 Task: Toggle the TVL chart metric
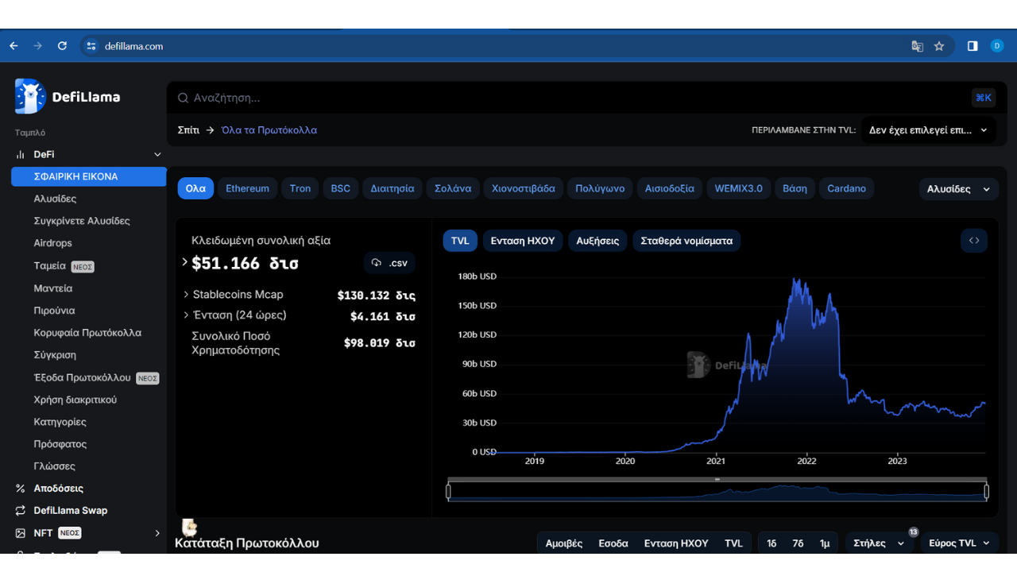point(460,241)
